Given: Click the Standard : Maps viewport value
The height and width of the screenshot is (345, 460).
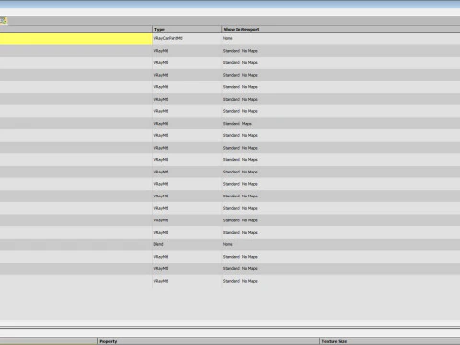Looking at the screenshot, I should 238,124.
